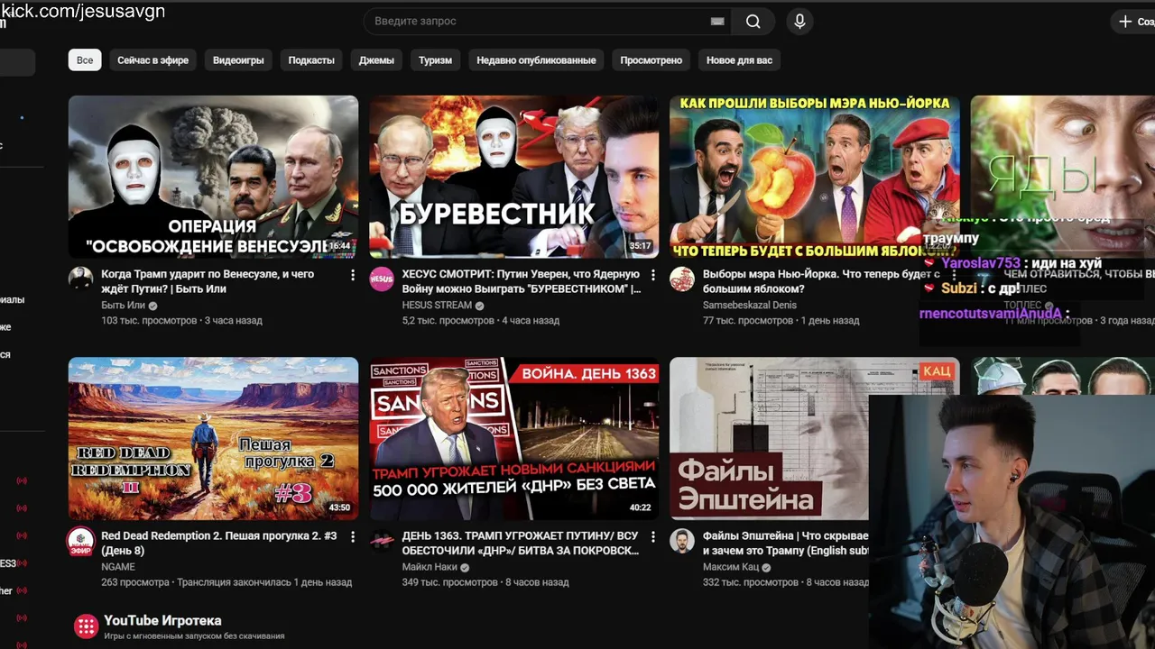Viewport: 1155px width, 649px height.
Task: Open the "Буревестник" video thumbnail
Action: pos(513,177)
